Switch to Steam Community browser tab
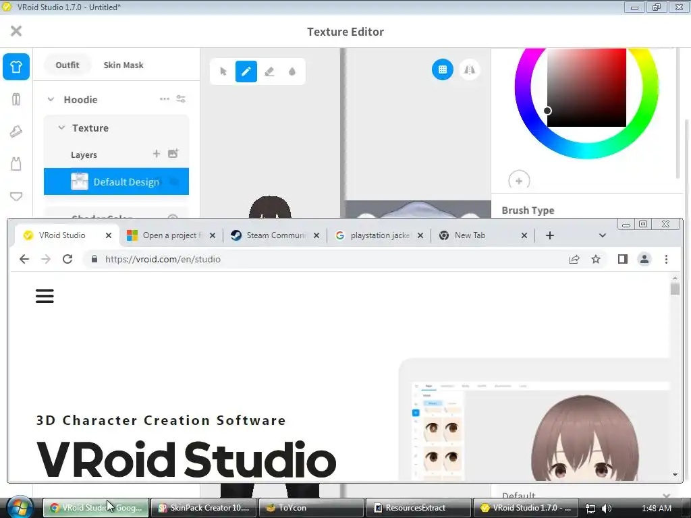Viewport: 691px width, 518px height. (276, 235)
